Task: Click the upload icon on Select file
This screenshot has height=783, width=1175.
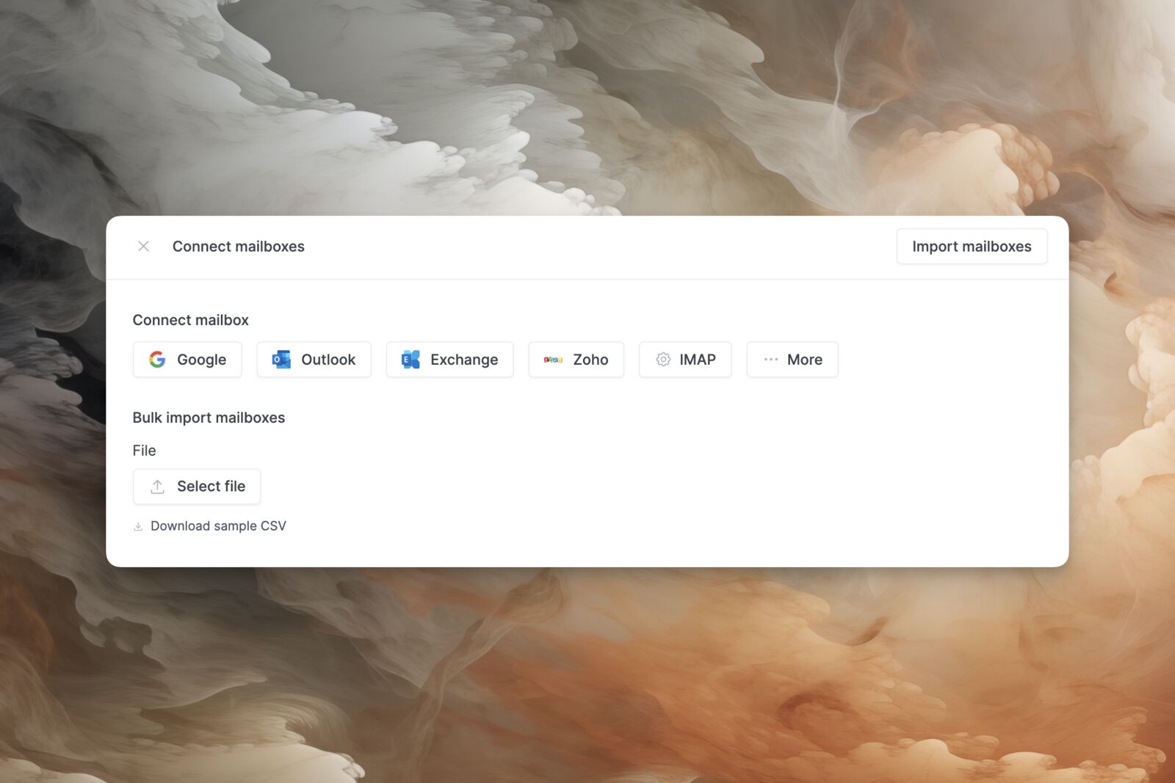Action: pos(157,487)
